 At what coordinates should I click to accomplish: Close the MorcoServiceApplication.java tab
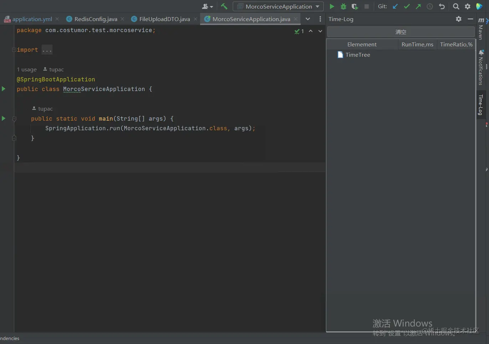(296, 19)
